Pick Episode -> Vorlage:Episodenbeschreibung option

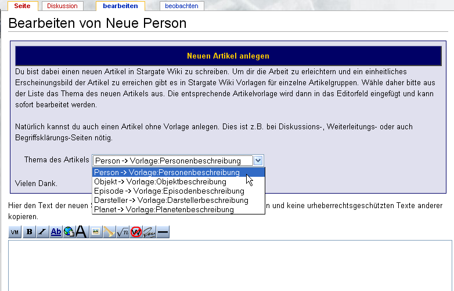pyautogui.click(x=168, y=191)
